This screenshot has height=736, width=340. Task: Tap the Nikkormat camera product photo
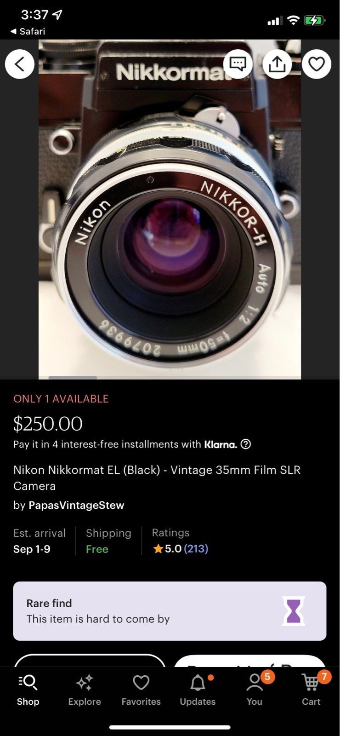click(x=170, y=209)
